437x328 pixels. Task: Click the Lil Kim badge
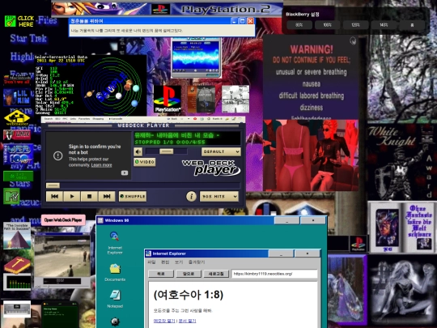(x=17, y=97)
